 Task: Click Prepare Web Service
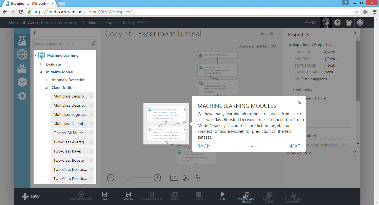point(246,197)
